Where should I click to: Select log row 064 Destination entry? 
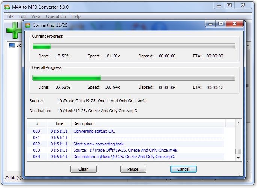click(x=126, y=157)
